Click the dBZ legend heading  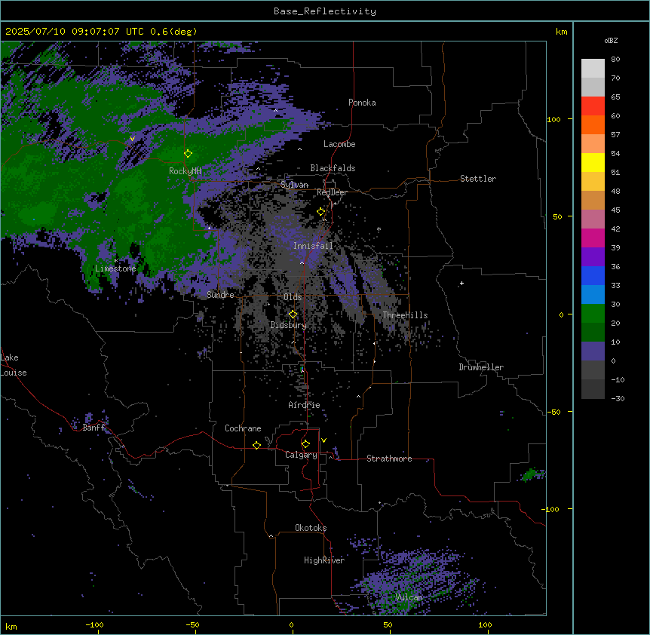coord(611,41)
